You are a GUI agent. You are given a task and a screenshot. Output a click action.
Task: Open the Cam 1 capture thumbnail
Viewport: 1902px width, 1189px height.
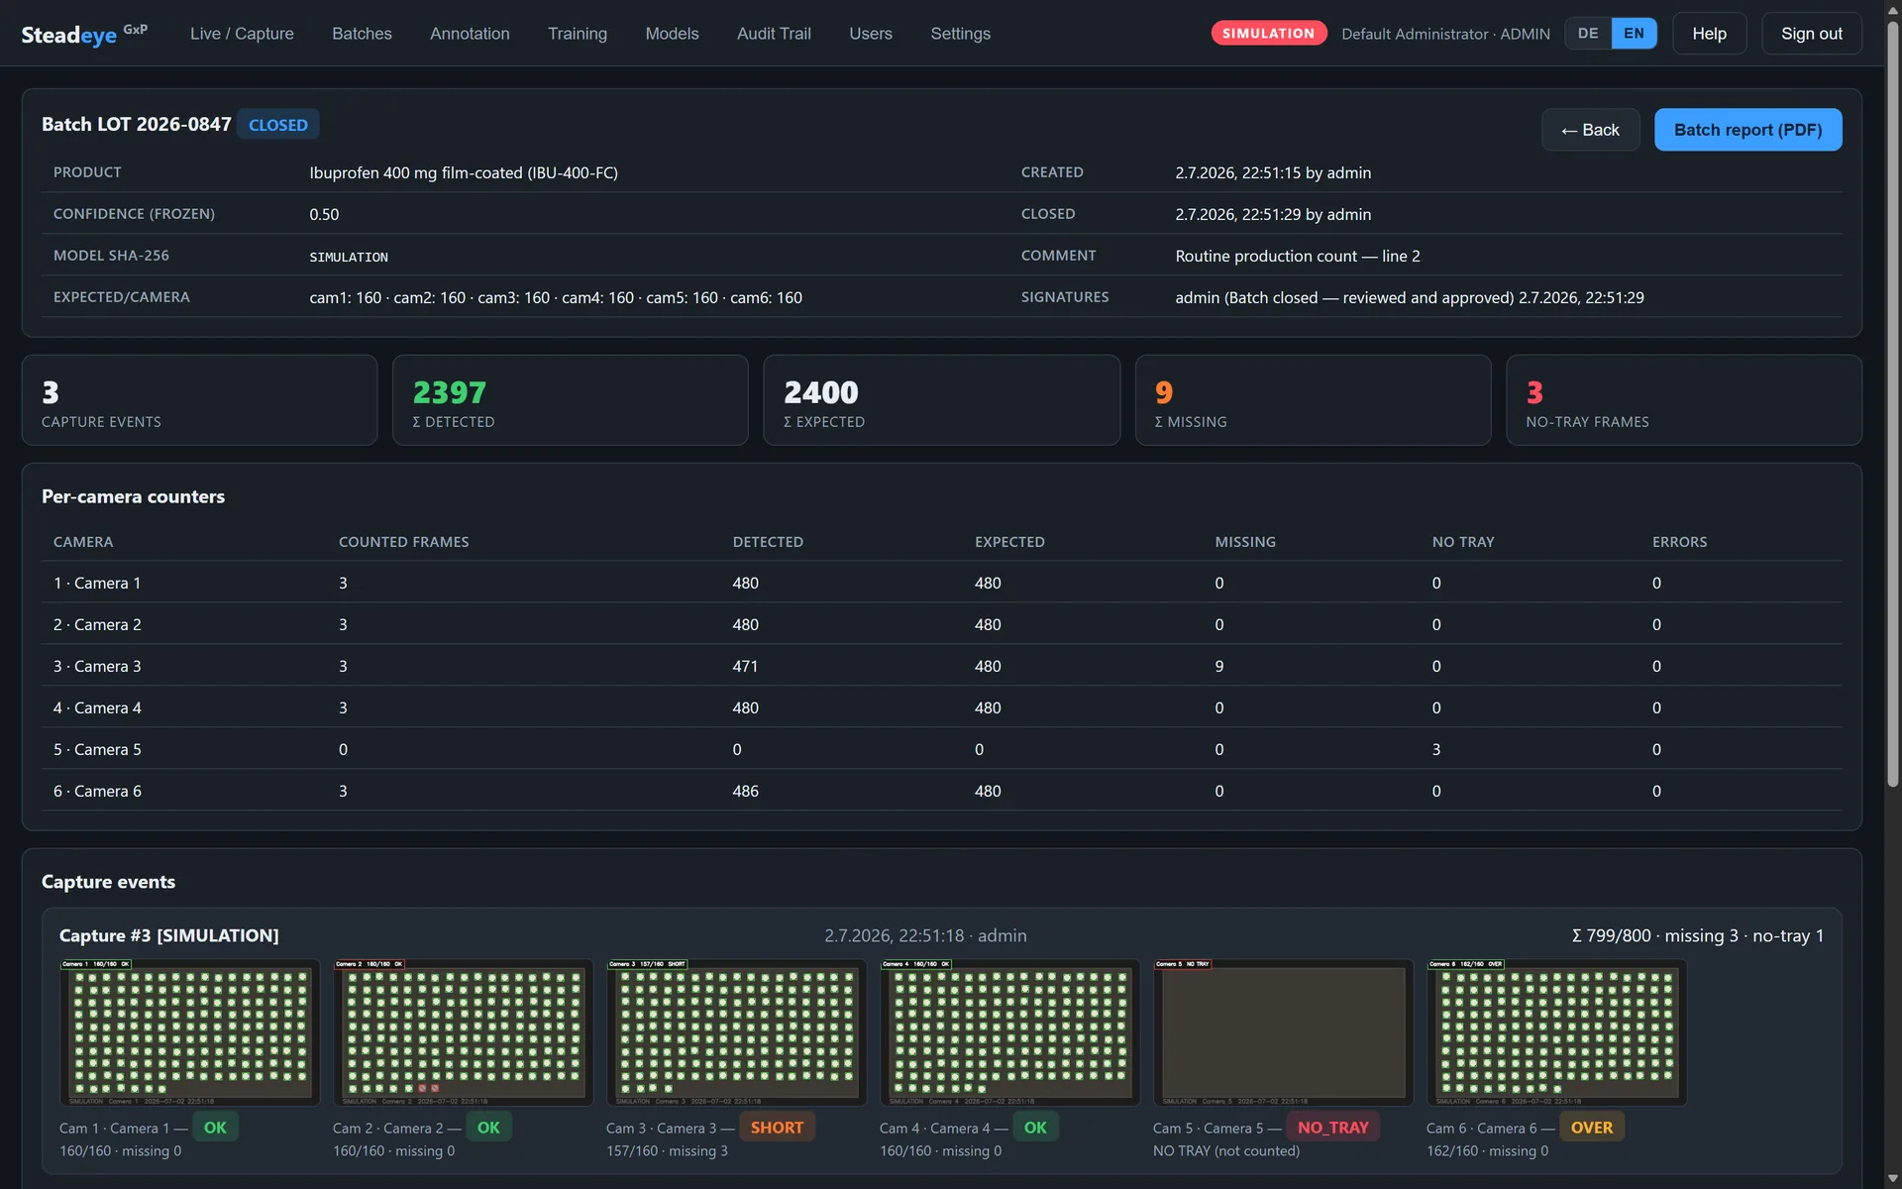point(190,1032)
